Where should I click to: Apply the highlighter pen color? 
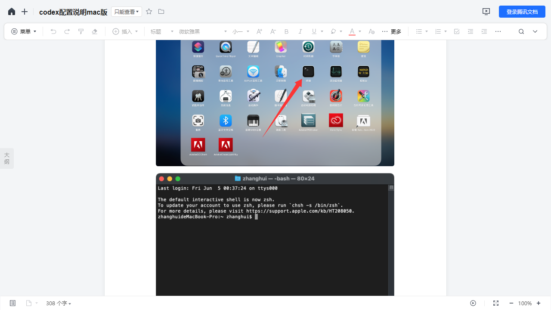coord(333,31)
